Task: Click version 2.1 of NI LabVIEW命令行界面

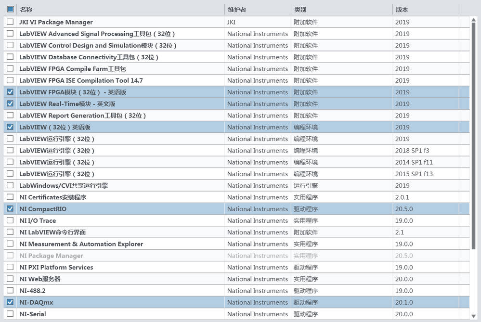Action: coord(400,232)
